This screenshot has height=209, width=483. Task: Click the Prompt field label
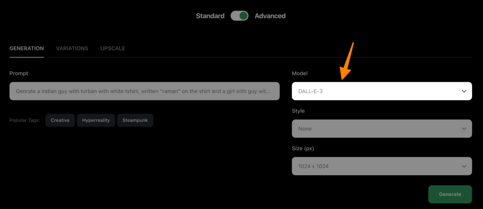click(x=19, y=74)
